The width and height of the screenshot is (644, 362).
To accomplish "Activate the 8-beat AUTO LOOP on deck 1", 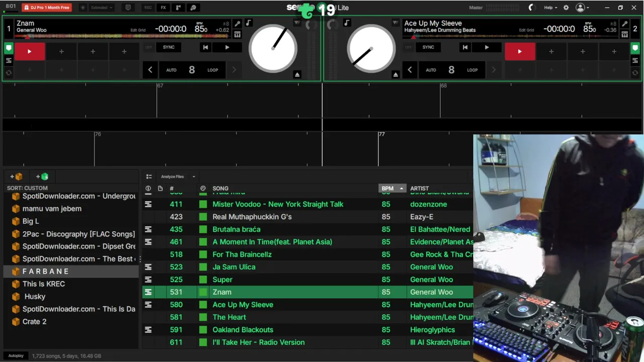I will pyautogui.click(x=192, y=70).
